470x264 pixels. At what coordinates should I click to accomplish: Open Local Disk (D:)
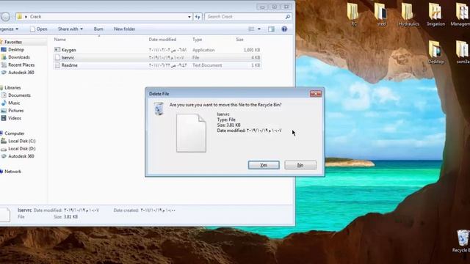[21, 149]
